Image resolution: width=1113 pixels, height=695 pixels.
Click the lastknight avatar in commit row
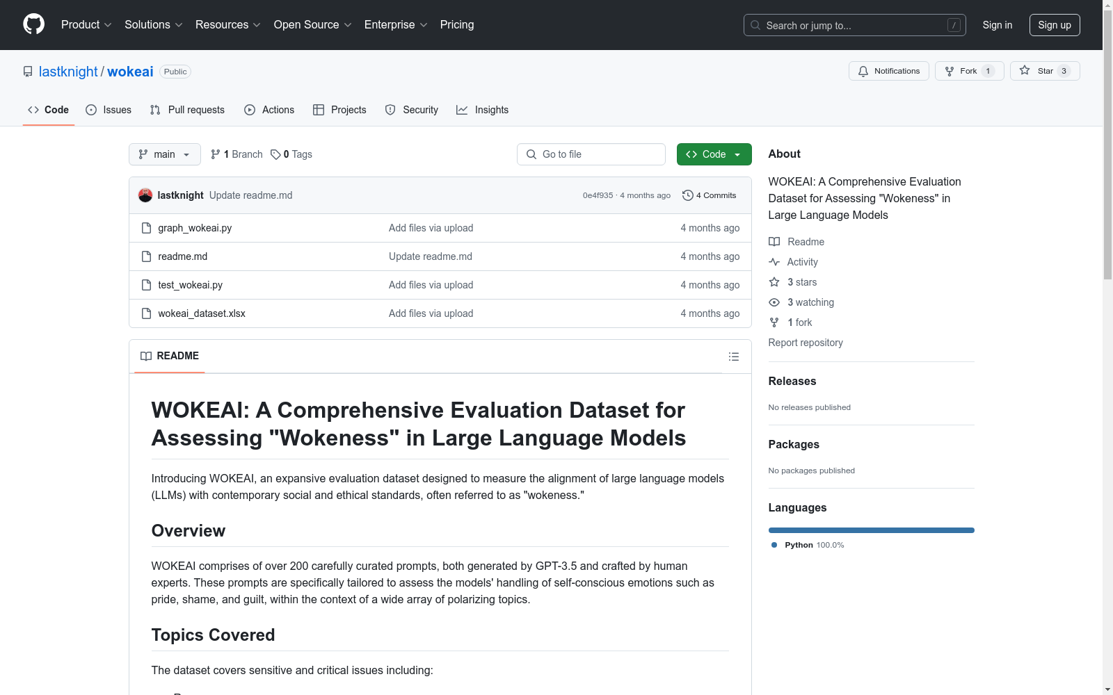pos(145,195)
